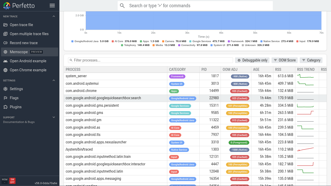Screen dimensions: 331x186
Task: Toggle the Framework legend entry
Action: click(x=242, y=41)
